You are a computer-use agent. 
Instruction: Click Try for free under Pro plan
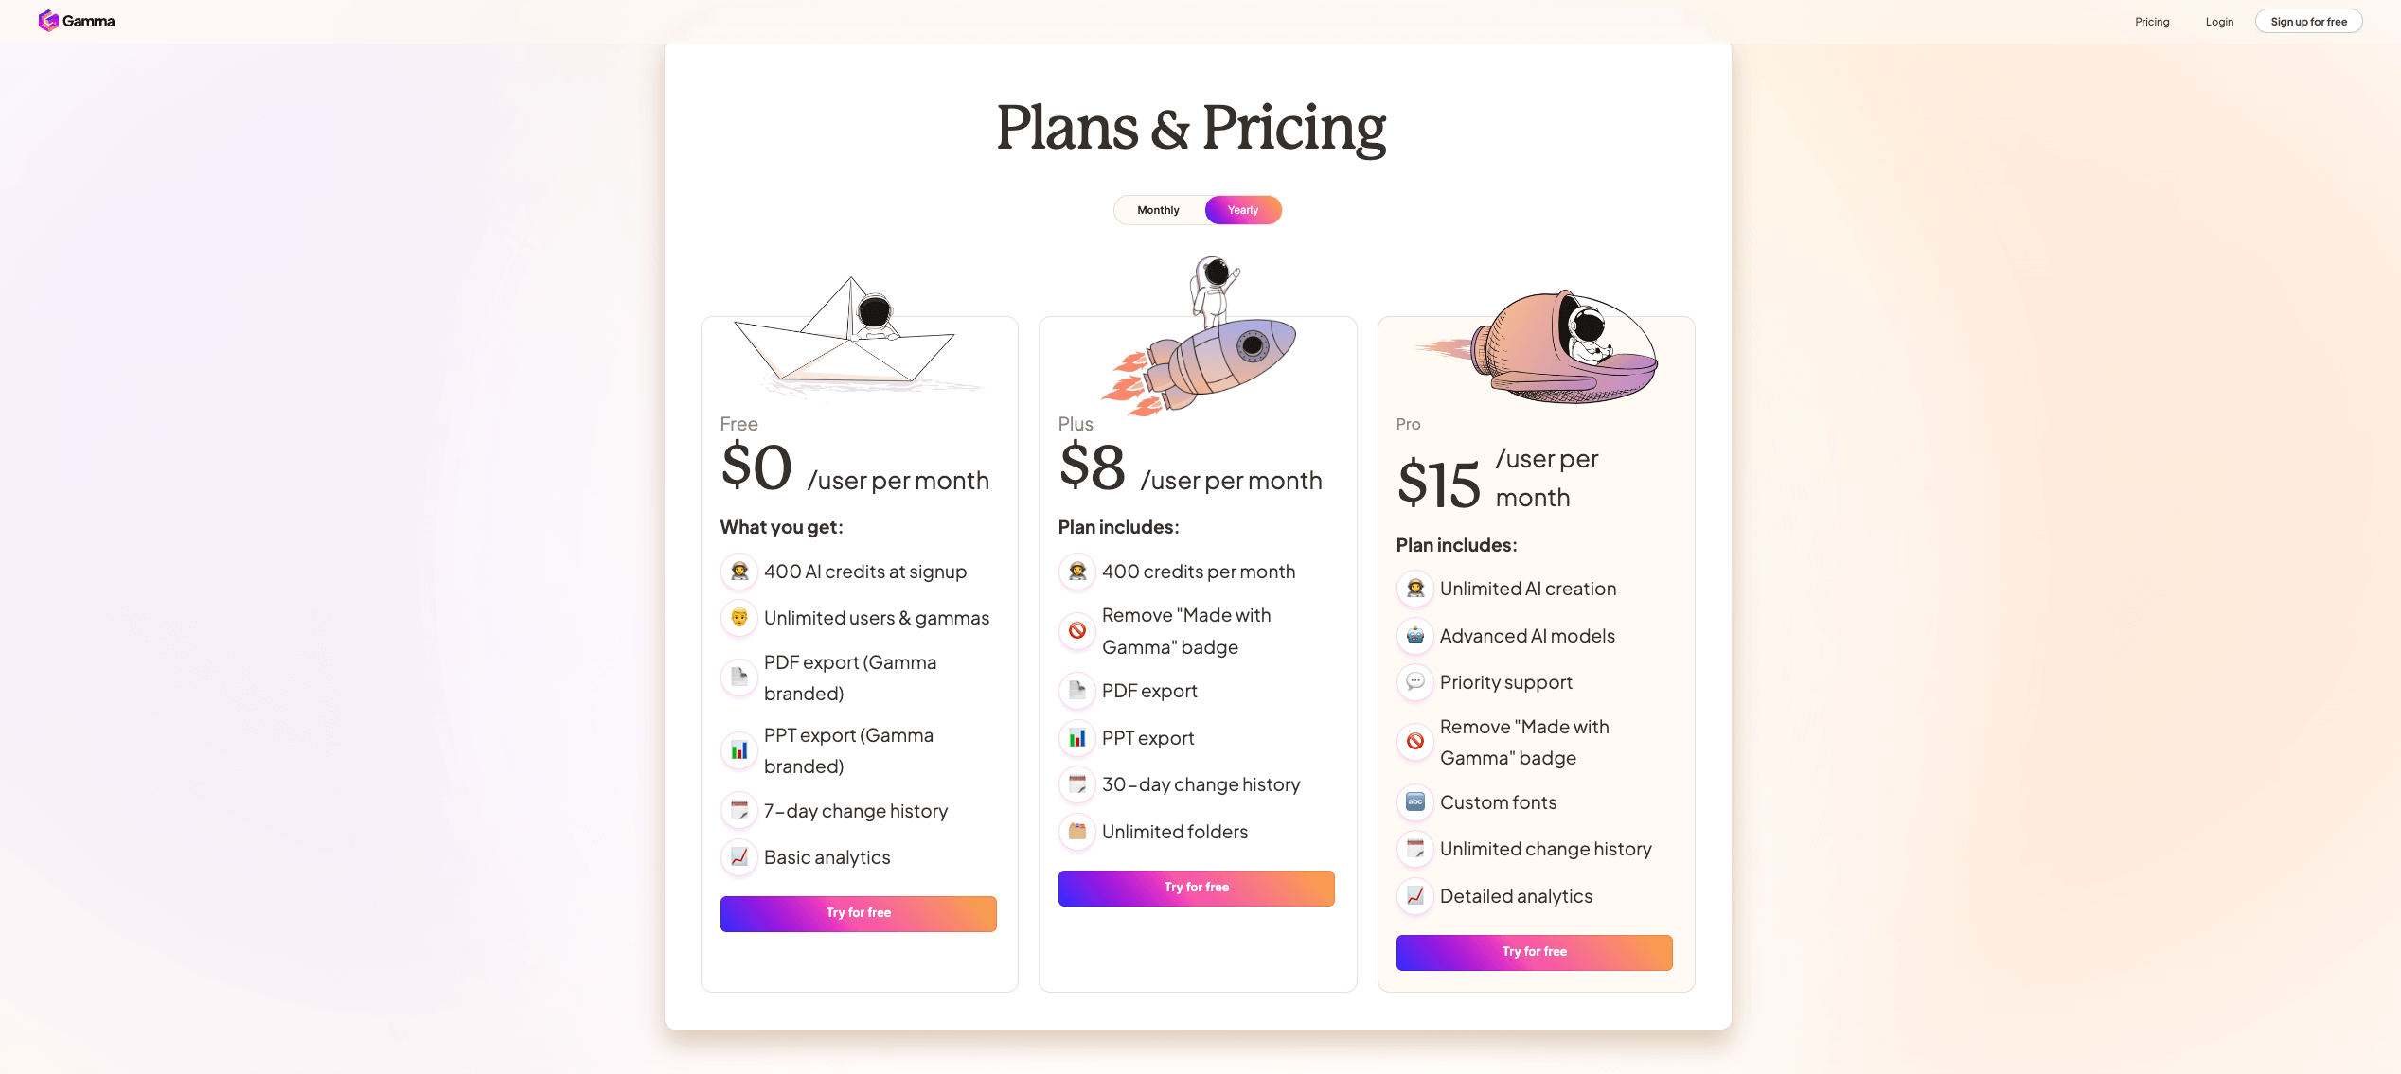1534,952
